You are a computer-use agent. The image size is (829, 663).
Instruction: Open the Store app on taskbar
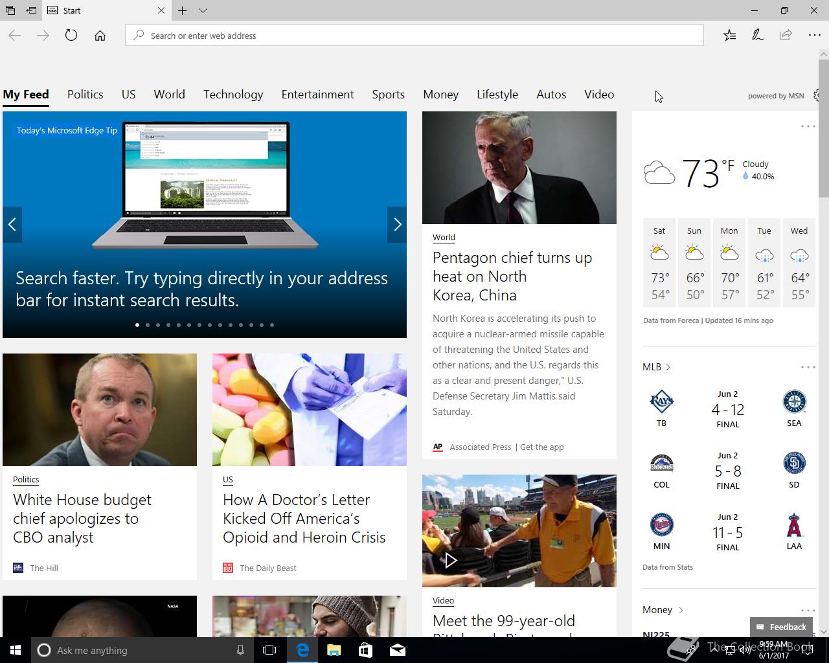(x=365, y=650)
